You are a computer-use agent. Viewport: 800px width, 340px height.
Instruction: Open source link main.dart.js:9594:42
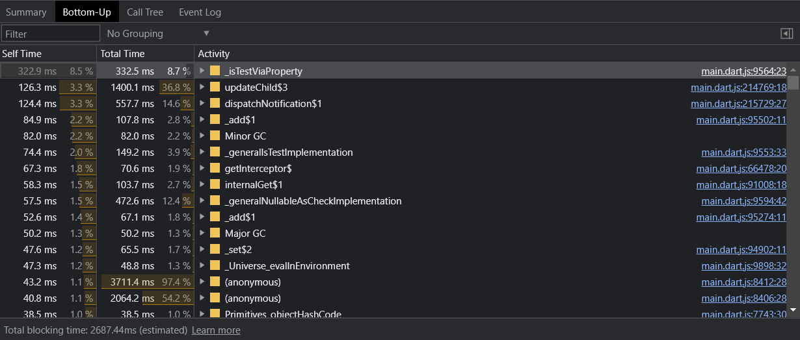743,200
